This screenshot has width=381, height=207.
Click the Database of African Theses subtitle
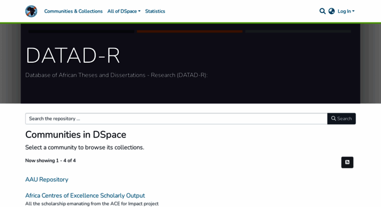coord(116,75)
